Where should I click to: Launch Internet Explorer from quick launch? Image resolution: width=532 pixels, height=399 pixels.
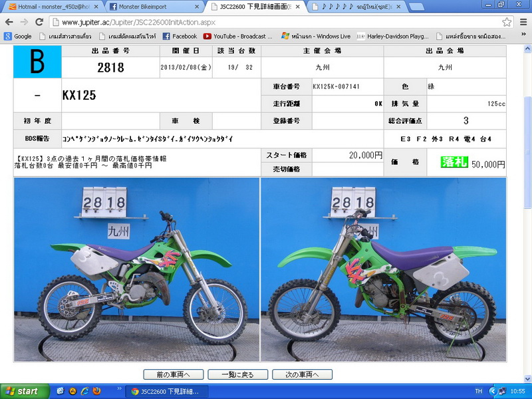click(x=85, y=391)
